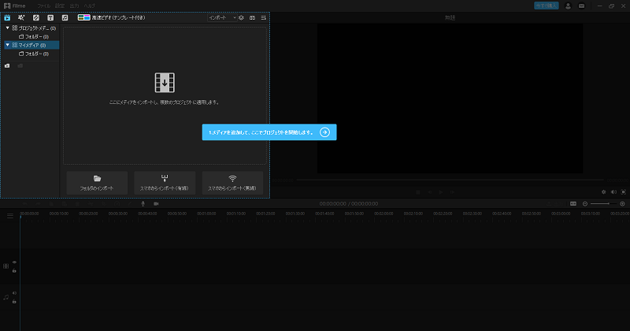Click the blue tutorial hint arrow
The image size is (630, 331).
(324, 132)
